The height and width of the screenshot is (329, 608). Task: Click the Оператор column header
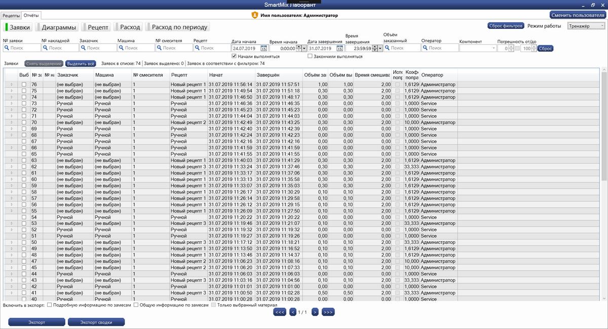tap(439, 75)
